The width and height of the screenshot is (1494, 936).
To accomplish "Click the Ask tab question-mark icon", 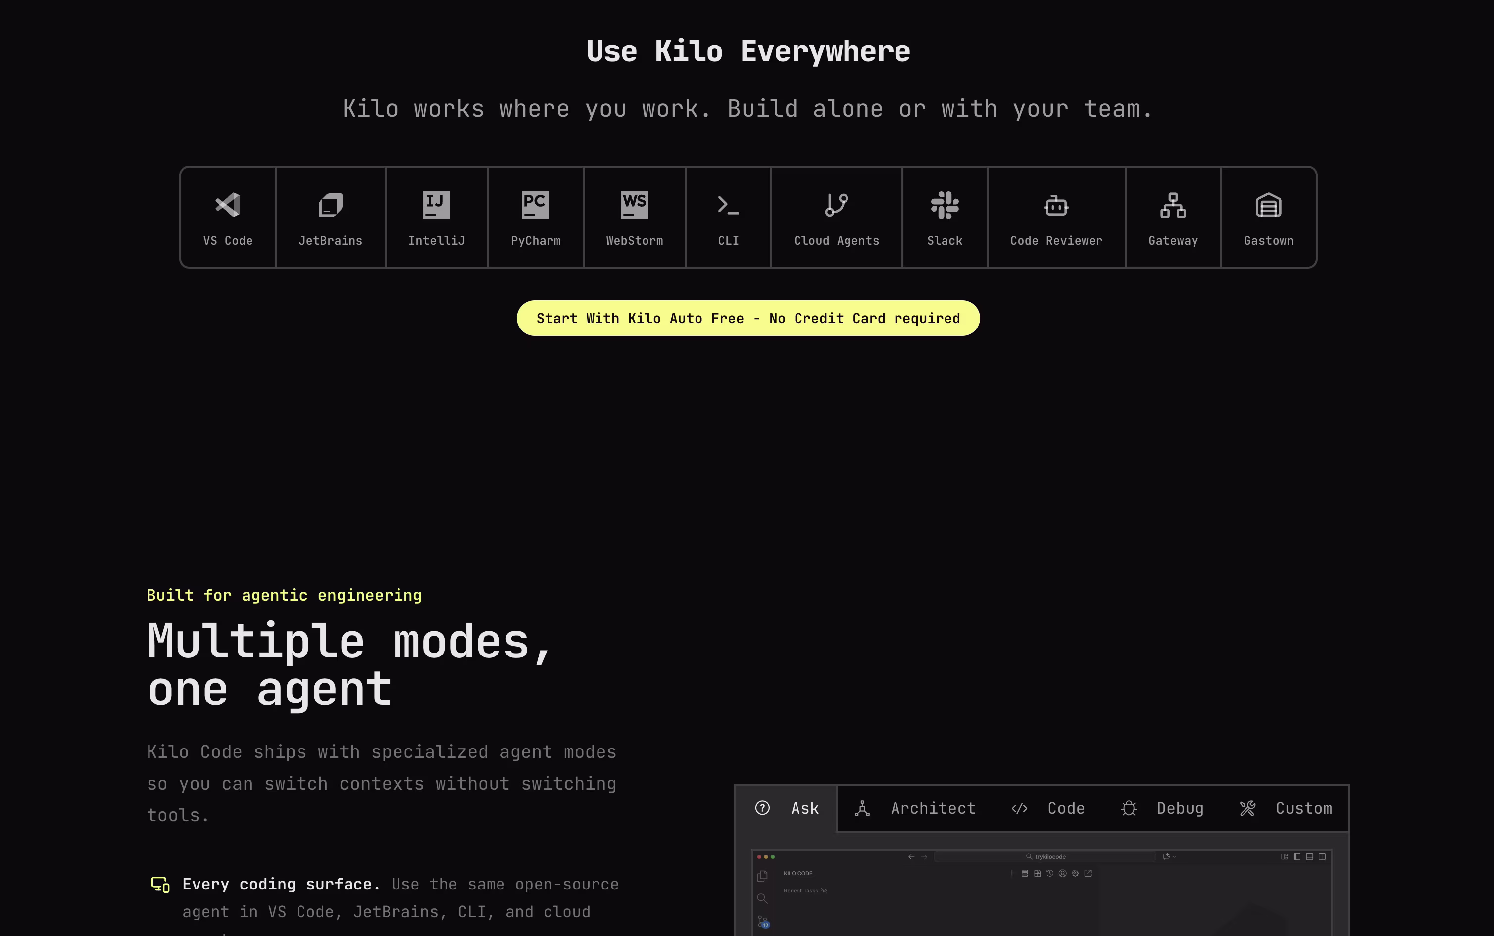I will (x=762, y=808).
